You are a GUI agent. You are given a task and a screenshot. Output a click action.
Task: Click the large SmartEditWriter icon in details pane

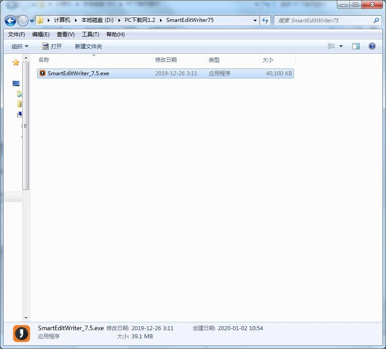point(21,333)
